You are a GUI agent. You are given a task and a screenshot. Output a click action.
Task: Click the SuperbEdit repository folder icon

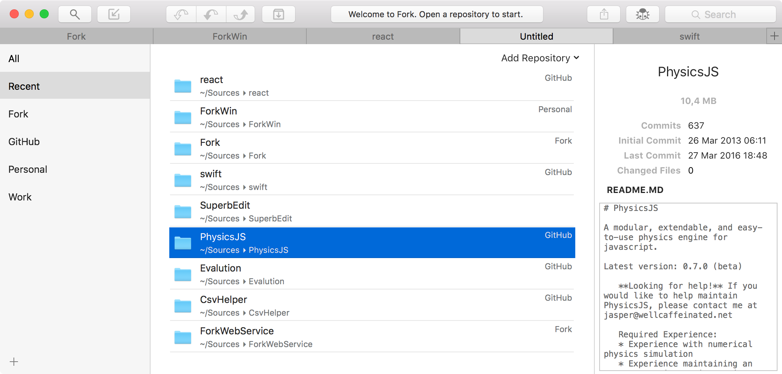pyautogui.click(x=183, y=211)
